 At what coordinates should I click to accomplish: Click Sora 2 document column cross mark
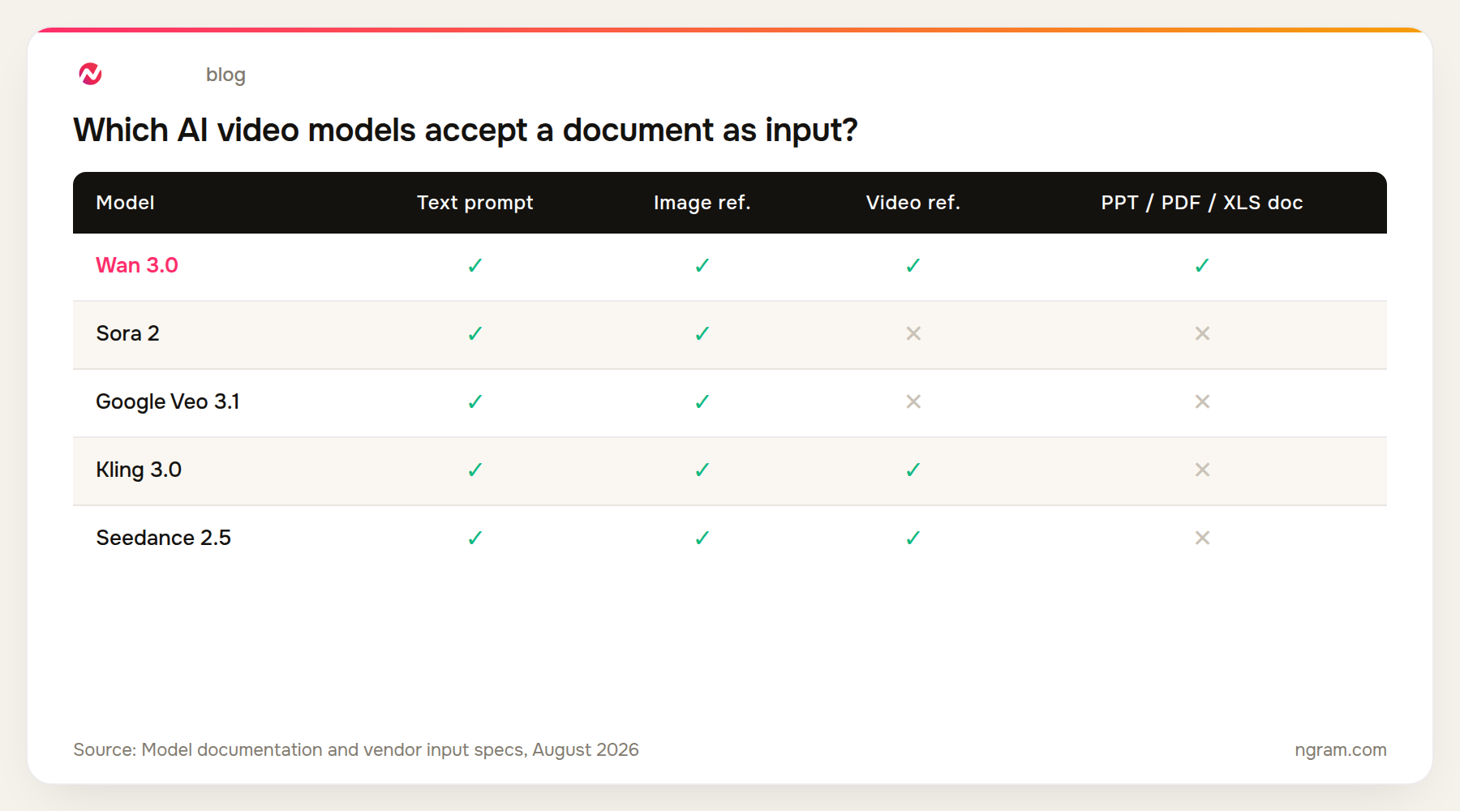(1202, 333)
